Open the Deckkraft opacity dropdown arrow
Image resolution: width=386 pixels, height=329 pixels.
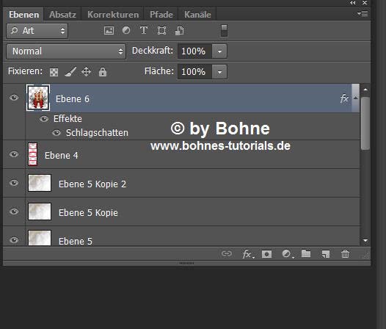219,51
